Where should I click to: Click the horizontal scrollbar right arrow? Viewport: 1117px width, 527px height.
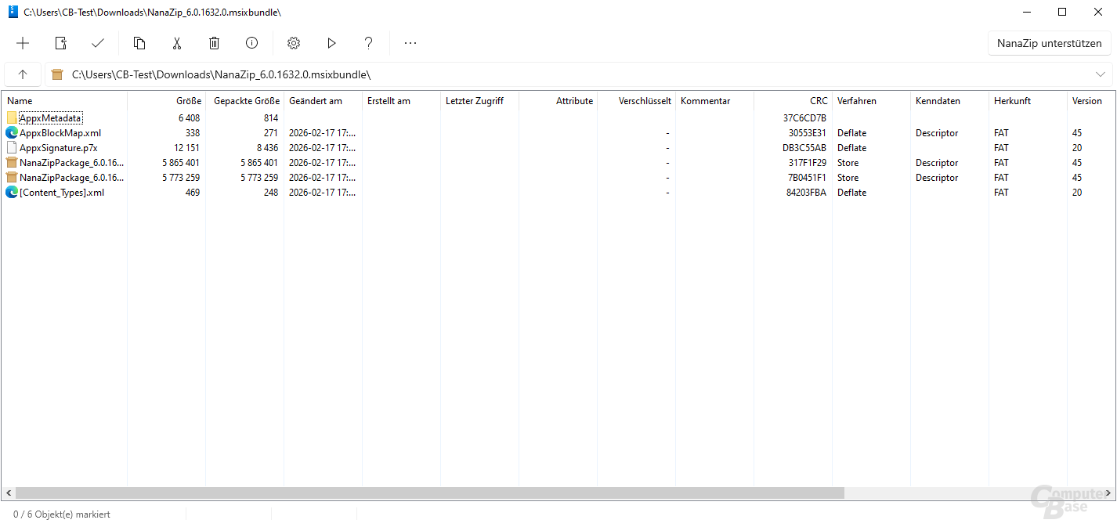coord(1110,493)
